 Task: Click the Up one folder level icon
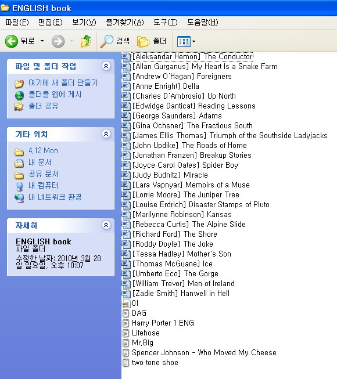[x=86, y=41]
